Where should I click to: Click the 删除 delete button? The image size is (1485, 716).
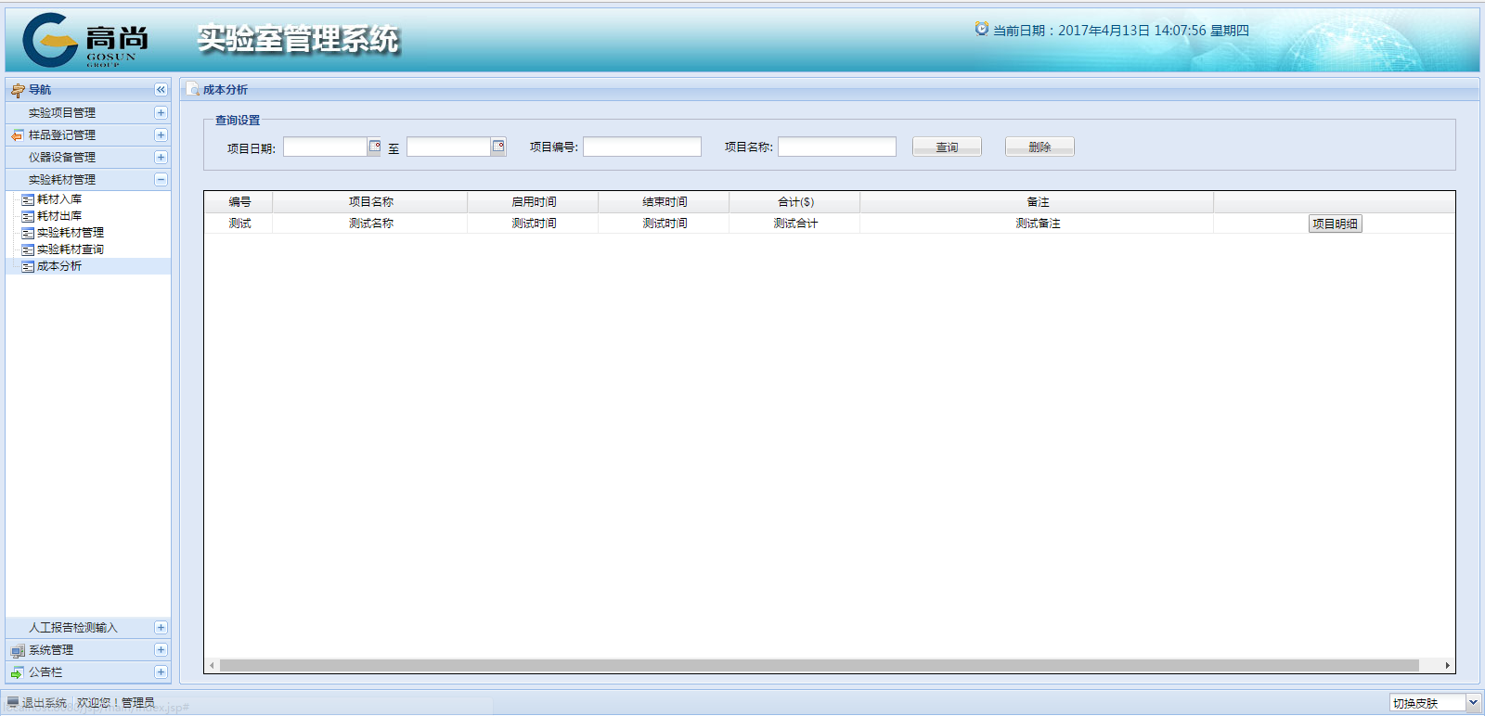click(x=1039, y=147)
